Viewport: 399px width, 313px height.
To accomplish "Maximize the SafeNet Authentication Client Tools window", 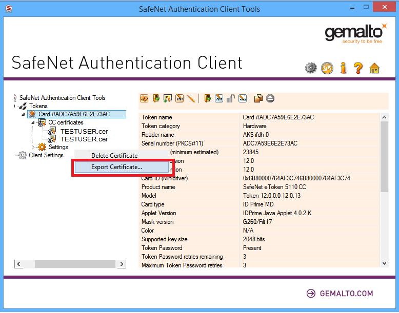I will [x=366, y=7].
